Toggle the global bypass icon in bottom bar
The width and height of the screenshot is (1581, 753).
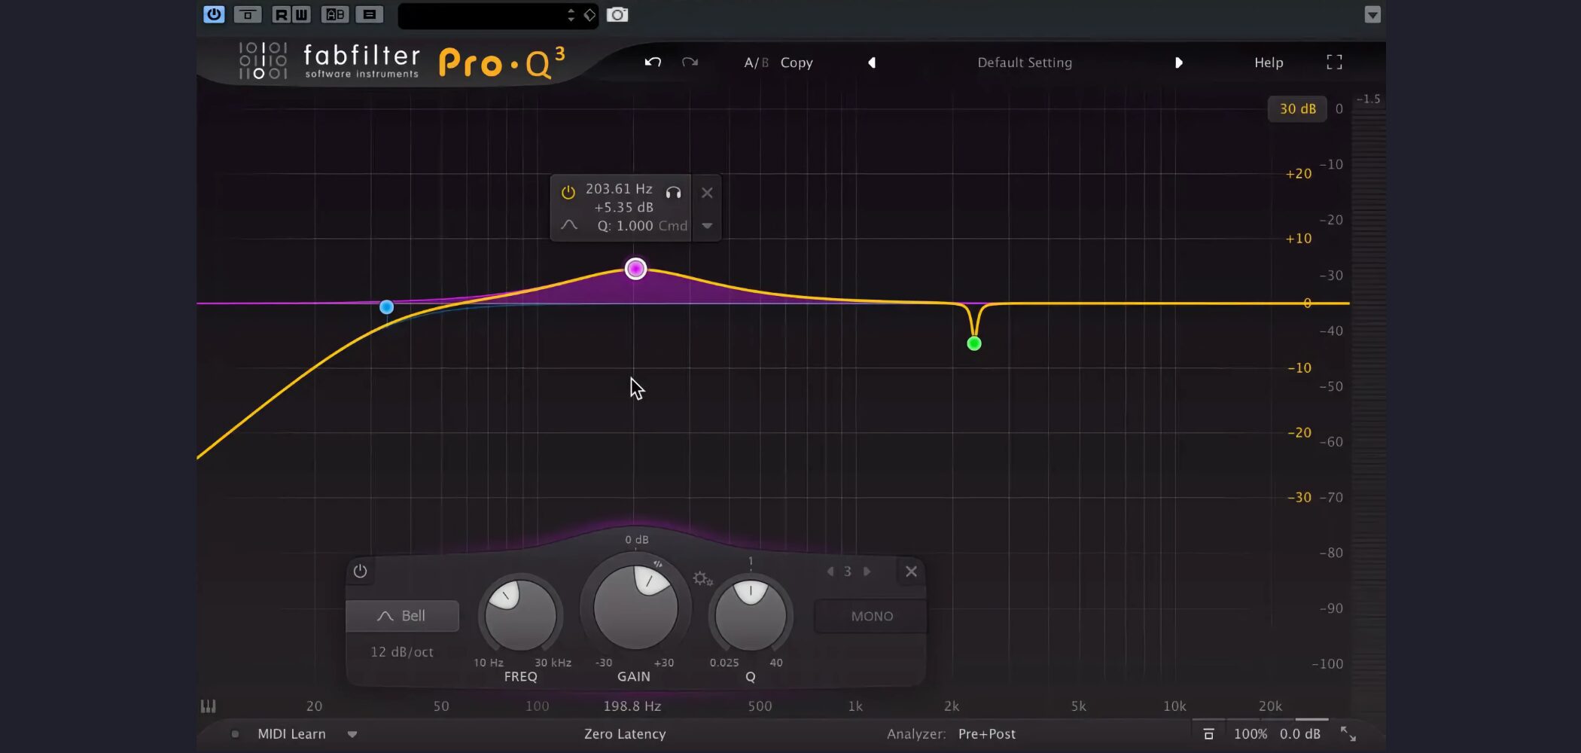pyautogui.click(x=1208, y=734)
